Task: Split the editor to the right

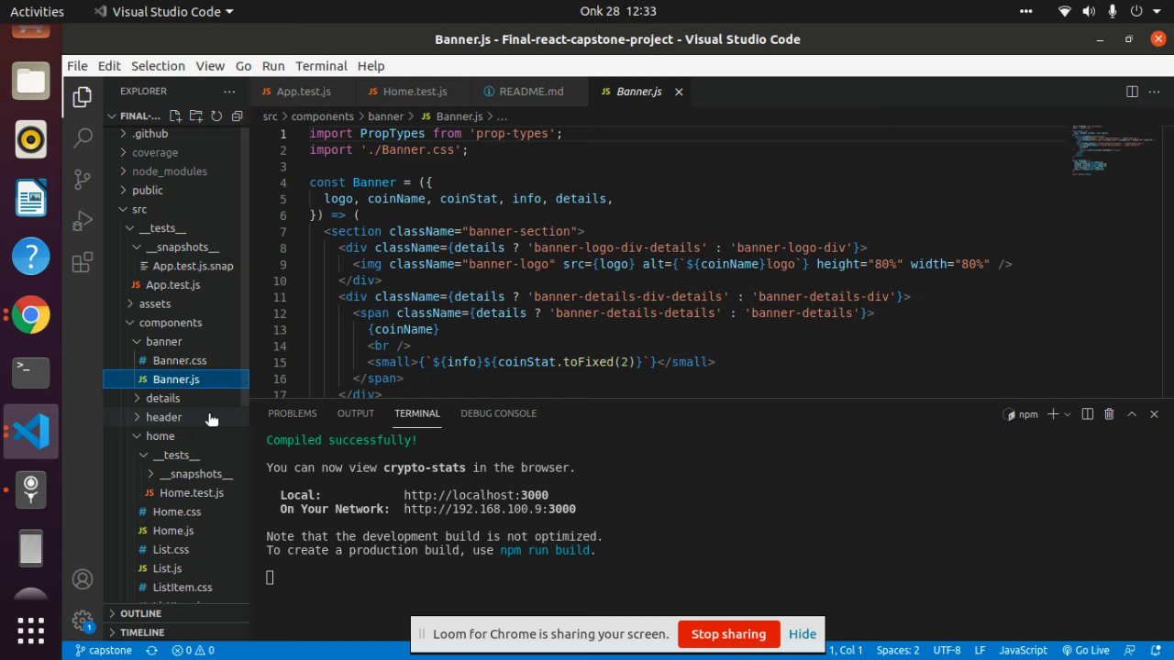Action: coord(1132,92)
